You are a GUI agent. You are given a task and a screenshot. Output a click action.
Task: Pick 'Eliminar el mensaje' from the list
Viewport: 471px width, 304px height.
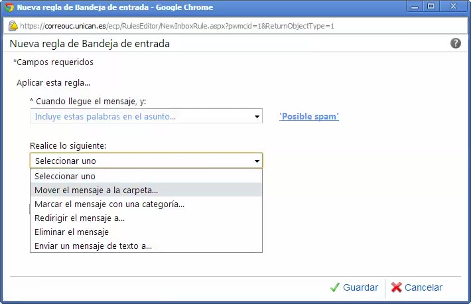(147, 232)
